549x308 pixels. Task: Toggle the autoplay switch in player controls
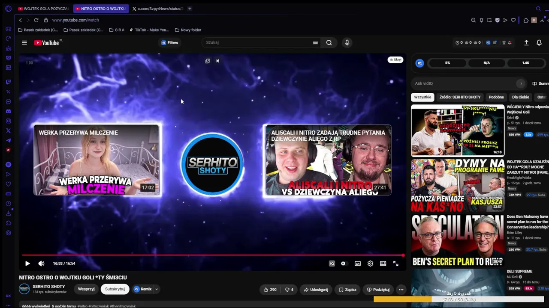[343, 264]
